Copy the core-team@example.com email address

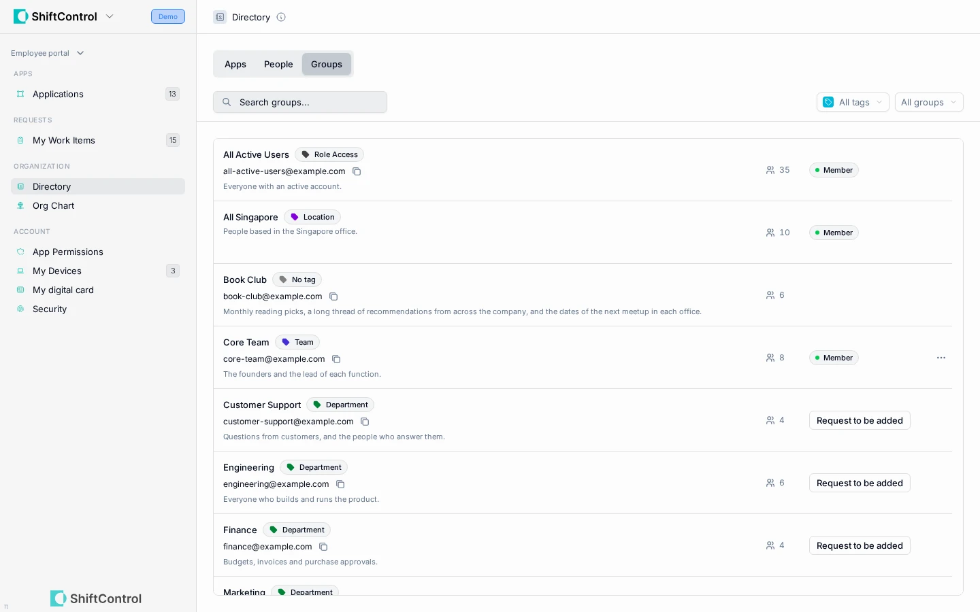(x=336, y=359)
